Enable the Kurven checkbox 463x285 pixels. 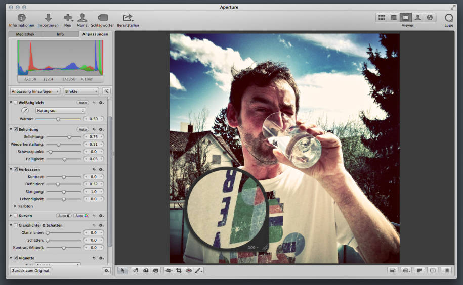[16, 216]
